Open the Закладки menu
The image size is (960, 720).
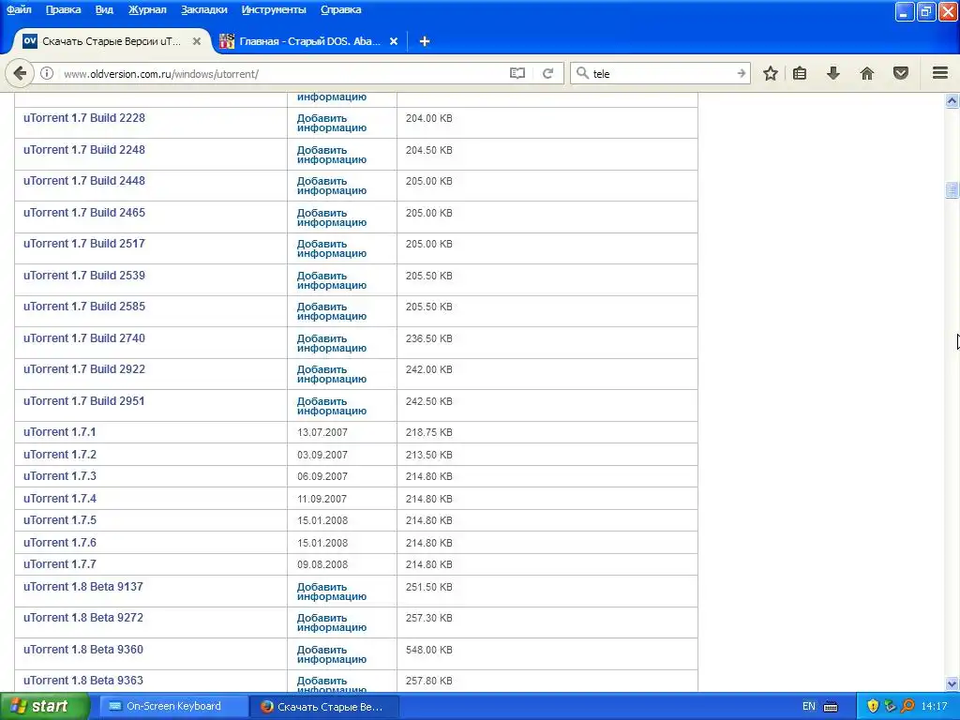pos(203,9)
